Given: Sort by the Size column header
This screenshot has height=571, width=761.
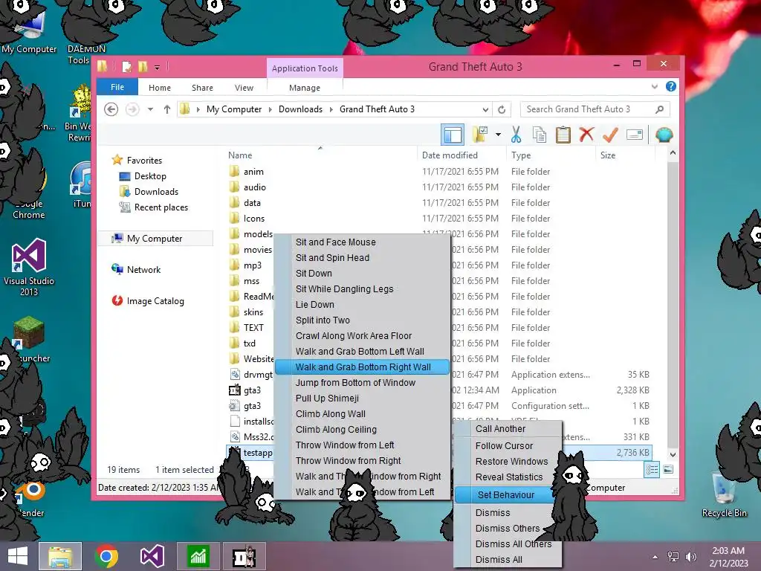Looking at the screenshot, I should (x=608, y=155).
